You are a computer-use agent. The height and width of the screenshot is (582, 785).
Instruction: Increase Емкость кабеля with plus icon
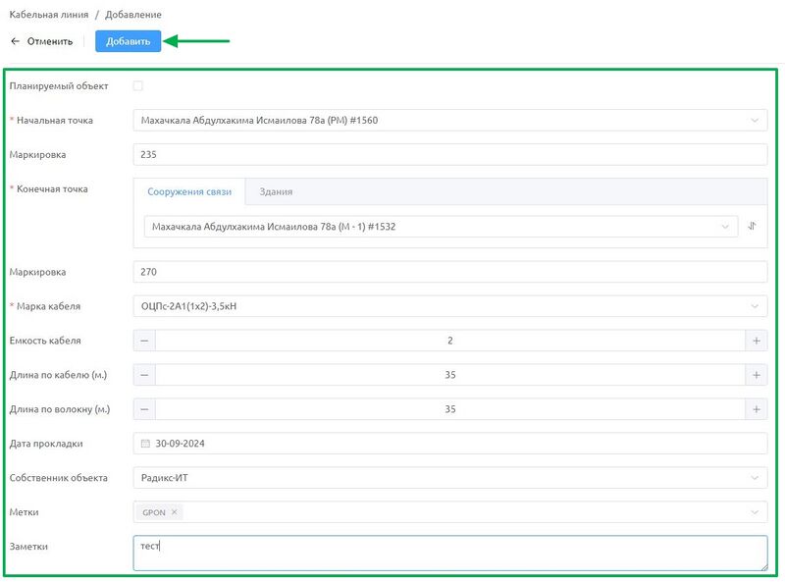tap(756, 341)
